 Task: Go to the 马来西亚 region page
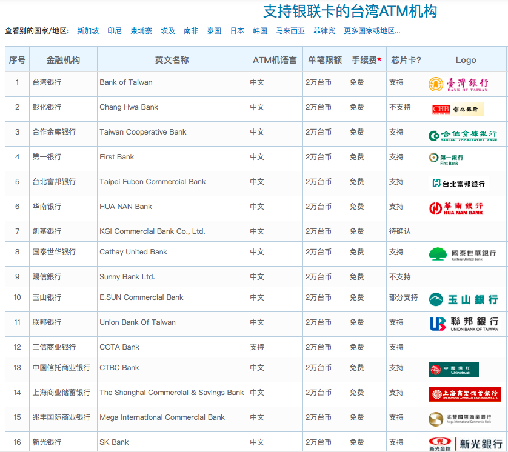(x=290, y=31)
